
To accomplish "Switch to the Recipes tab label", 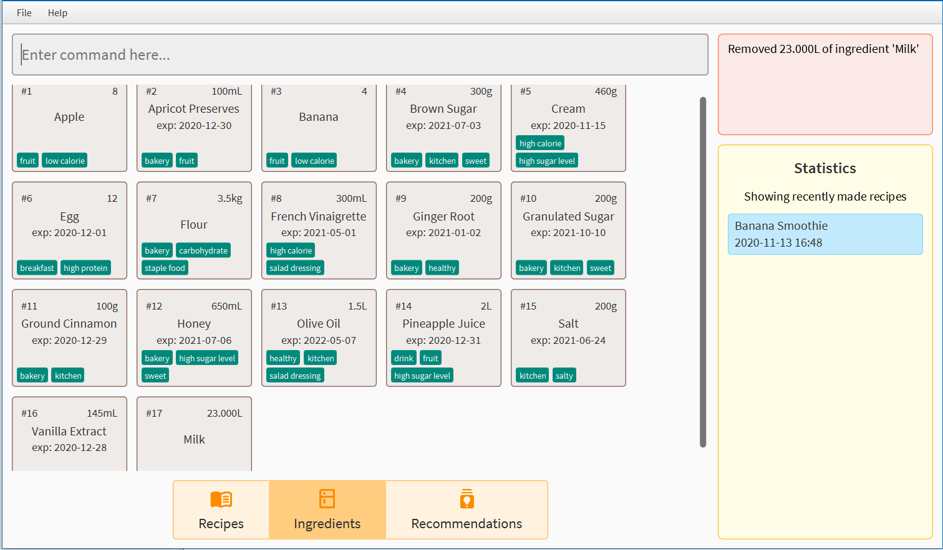I will click(x=221, y=523).
